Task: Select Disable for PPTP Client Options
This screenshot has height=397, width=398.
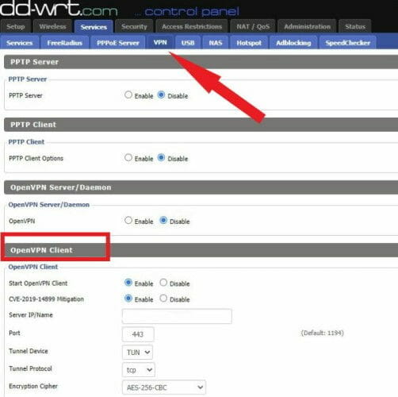Action: click(x=161, y=158)
